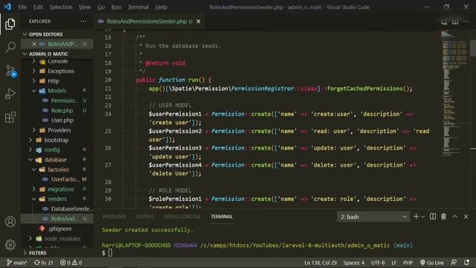Open the Explorer view in activity bar
The height and width of the screenshot is (268, 476).
pyautogui.click(x=10, y=24)
